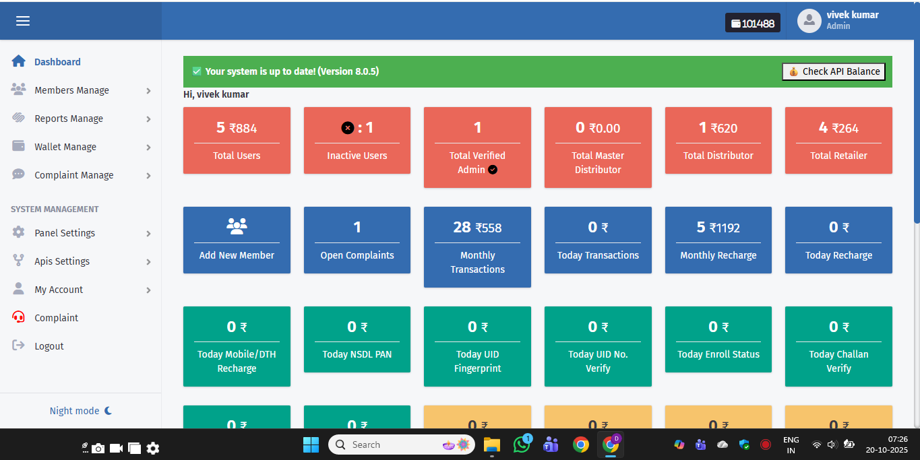The width and height of the screenshot is (920, 460).
Task: Click the Complaint headset icon in sidebar
Action: 19,317
